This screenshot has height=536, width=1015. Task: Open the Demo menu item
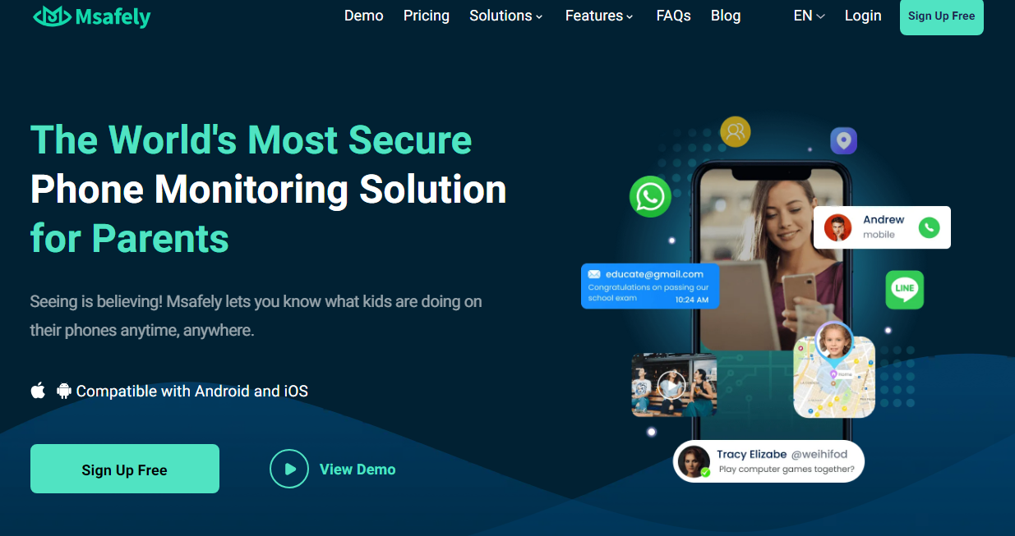point(364,16)
